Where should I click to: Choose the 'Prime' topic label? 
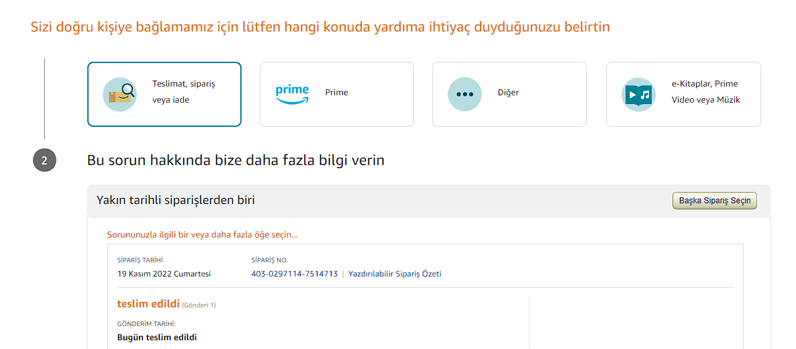click(336, 93)
